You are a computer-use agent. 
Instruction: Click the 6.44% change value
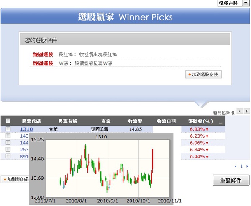197,156
